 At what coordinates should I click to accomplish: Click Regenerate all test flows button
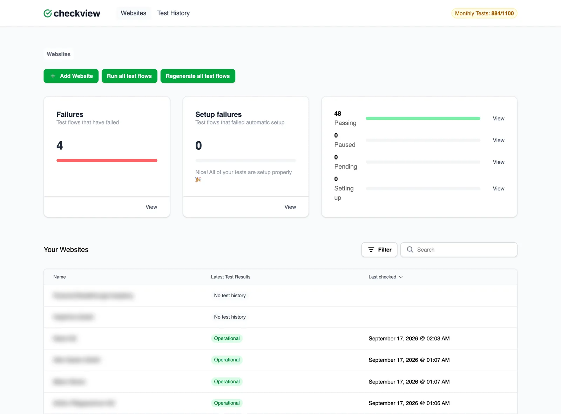(x=198, y=76)
